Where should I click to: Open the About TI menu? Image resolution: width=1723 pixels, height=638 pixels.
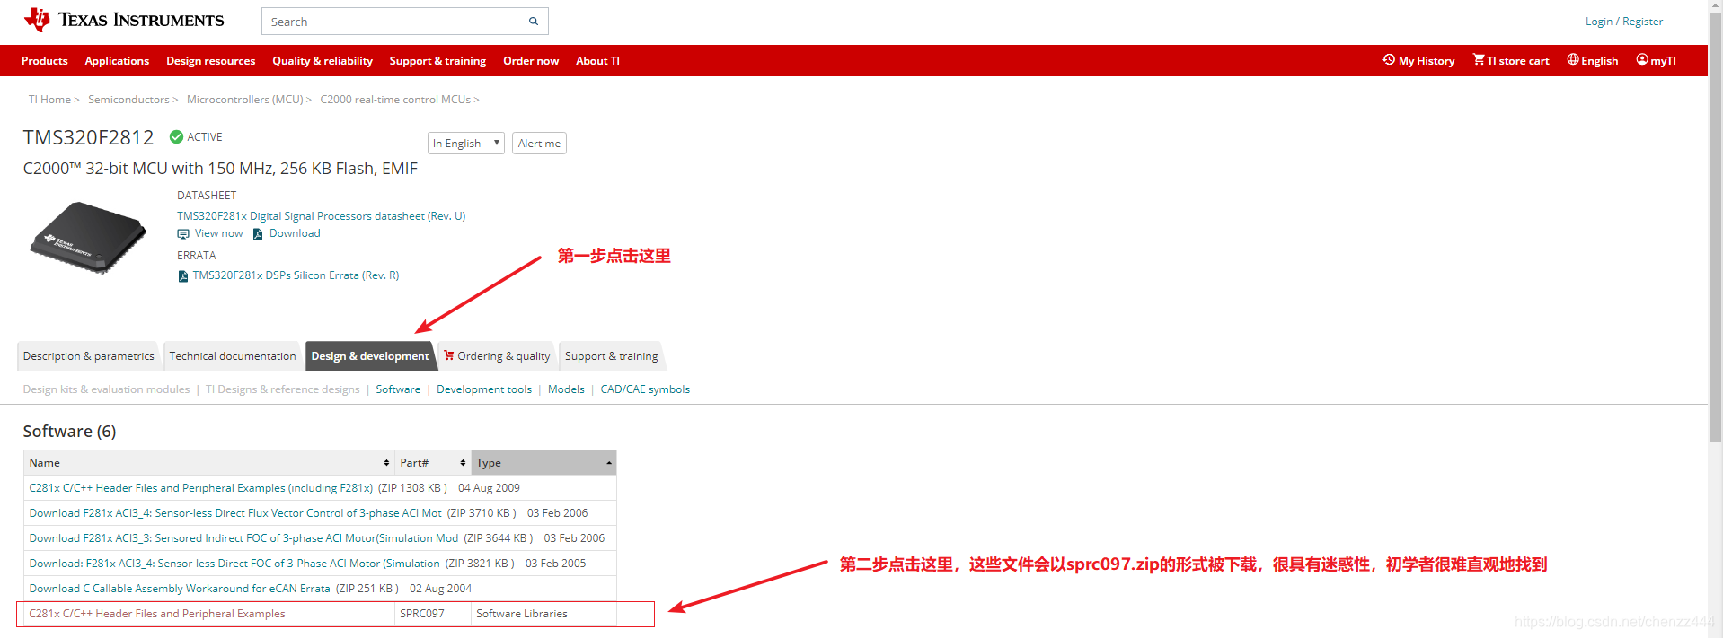point(597,61)
